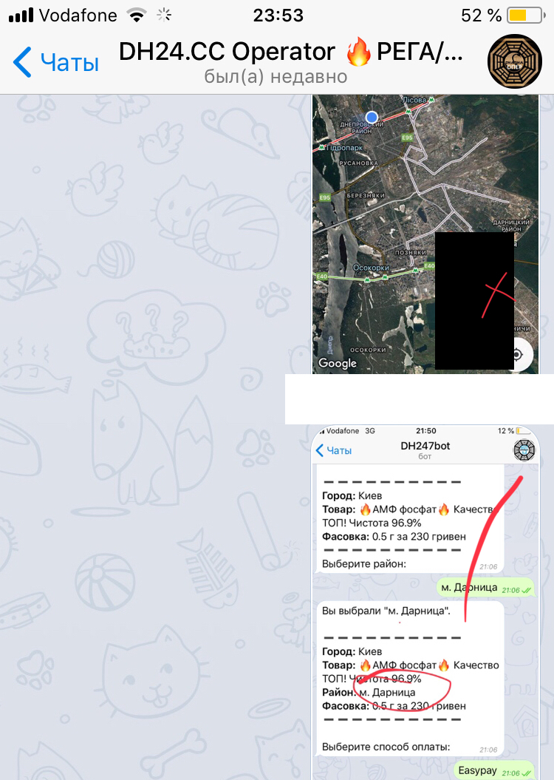Go back to Чаты list

tap(56, 62)
